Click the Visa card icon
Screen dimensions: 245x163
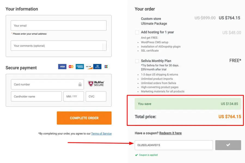pos(62,67)
